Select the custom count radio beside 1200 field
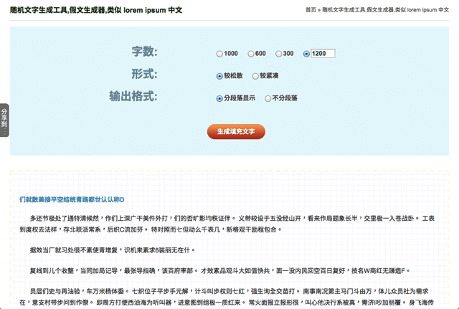 coord(306,54)
